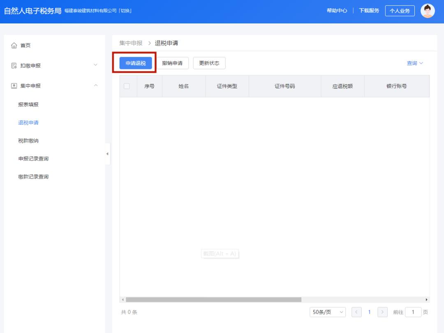Image resolution: width=444 pixels, height=333 pixels.
Task: Open the 50条/页 page size dropdown
Action: click(327, 312)
